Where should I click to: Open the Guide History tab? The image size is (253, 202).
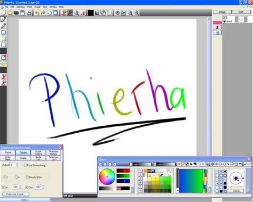pyautogui.click(x=38, y=152)
